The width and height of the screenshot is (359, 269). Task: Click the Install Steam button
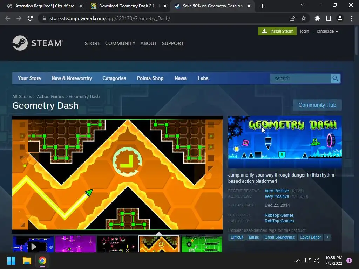coord(277,31)
